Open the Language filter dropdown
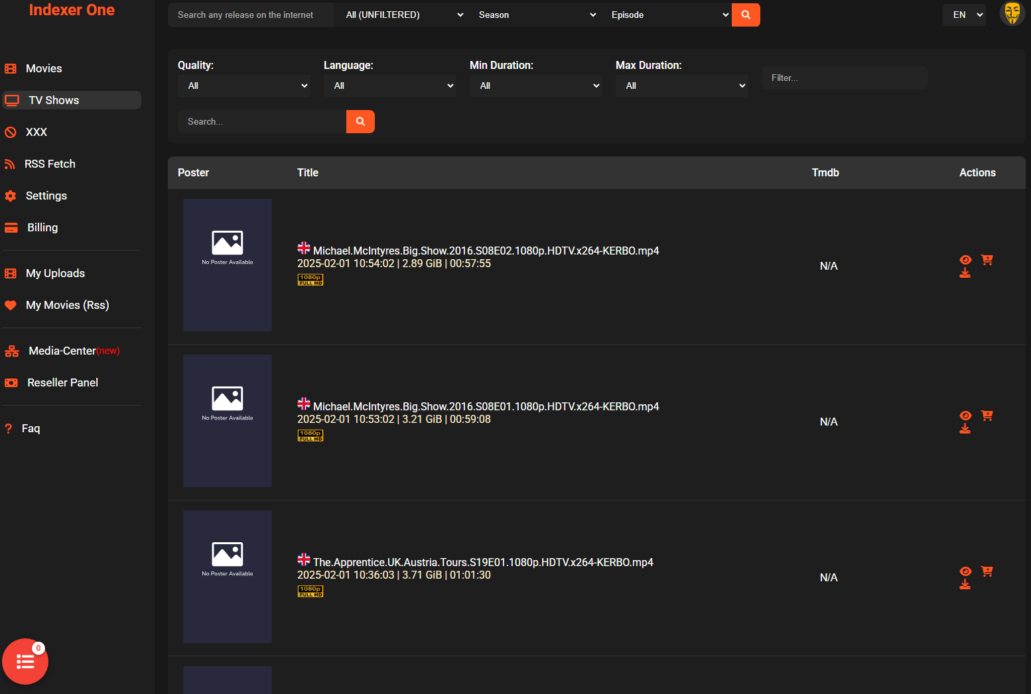This screenshot has height=694, width=1031. (390, 86)
